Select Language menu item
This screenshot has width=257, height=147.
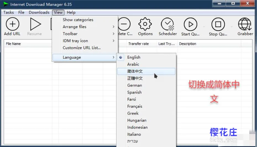click(x=85, y=57)
